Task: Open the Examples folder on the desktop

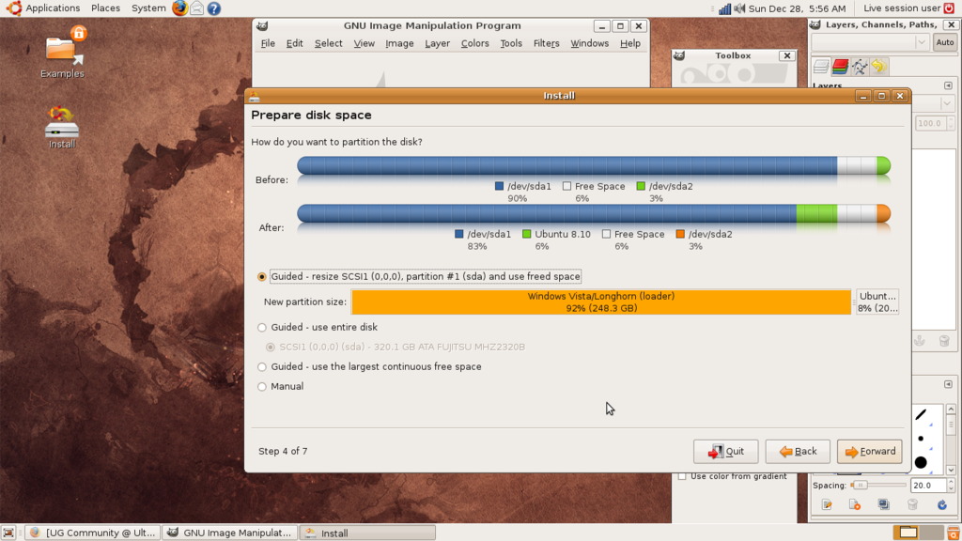Action: coord(62,53)
